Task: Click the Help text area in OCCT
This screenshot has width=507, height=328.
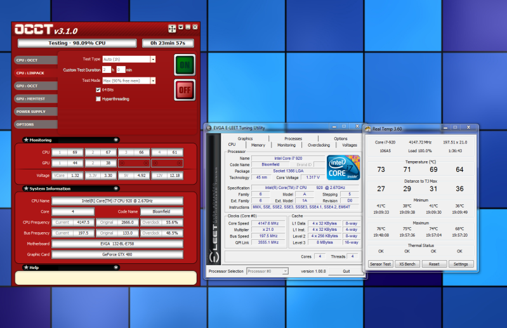Action: [106, 279]
